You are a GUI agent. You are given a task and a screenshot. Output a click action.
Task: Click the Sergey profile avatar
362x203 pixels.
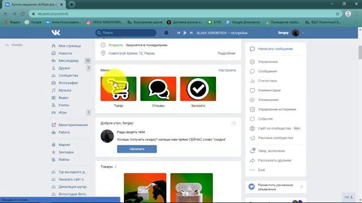(x=295, y=33)
